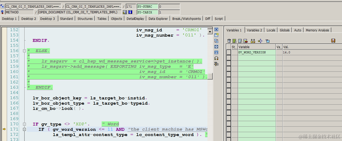This screenshot has width=342, height=141.
Task: Click the icon with arrows above yellow boxes
Action: point(253,41)
